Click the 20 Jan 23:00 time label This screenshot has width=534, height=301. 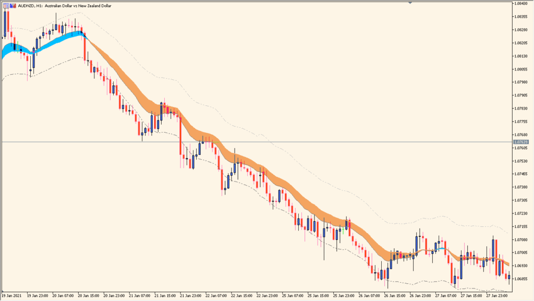click(114, 296)
